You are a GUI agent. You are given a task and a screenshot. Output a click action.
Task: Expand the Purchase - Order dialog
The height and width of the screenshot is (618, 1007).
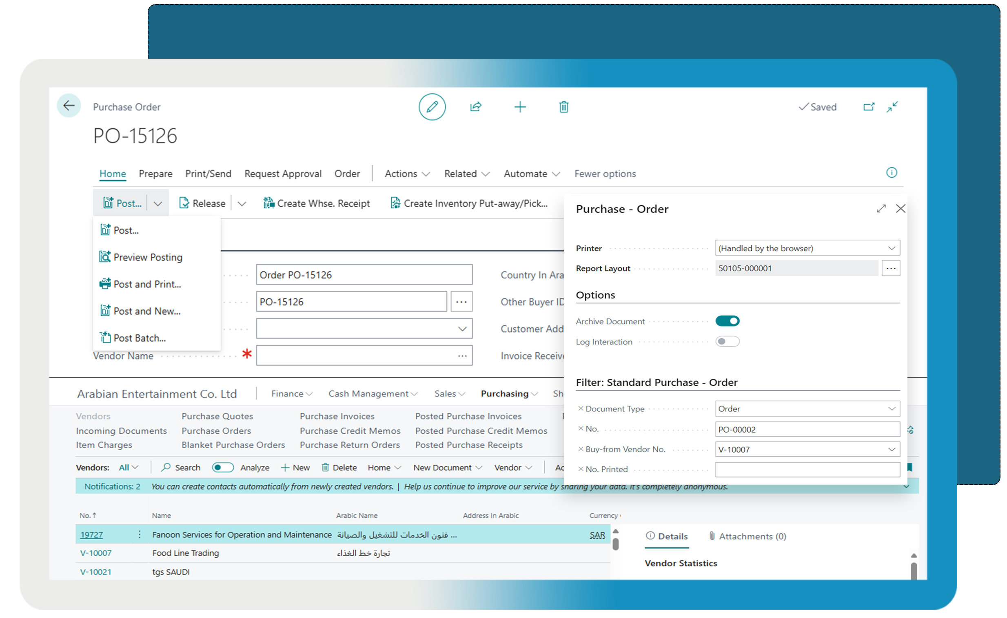pos(881,209)
